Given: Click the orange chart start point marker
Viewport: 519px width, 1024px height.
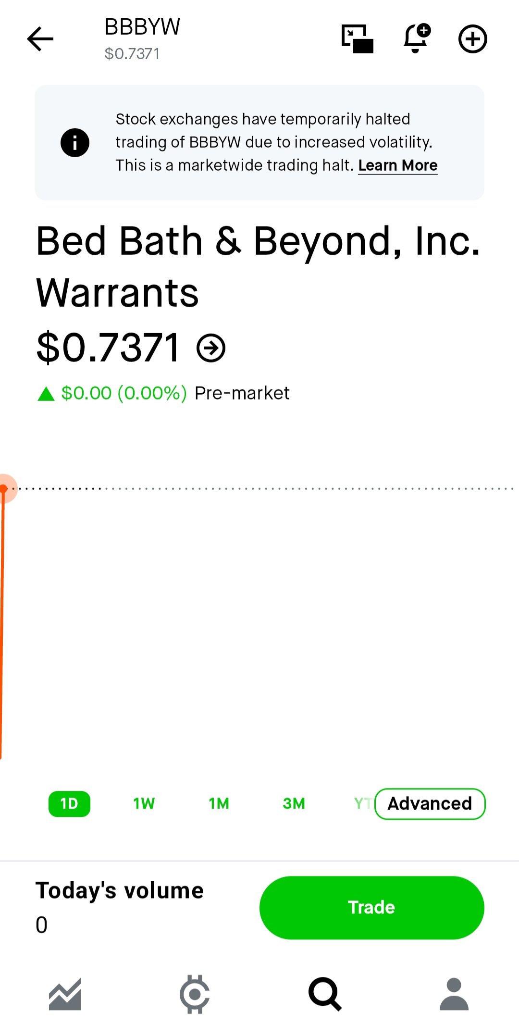Looking at the screenshot, I should tap(4, 488).
